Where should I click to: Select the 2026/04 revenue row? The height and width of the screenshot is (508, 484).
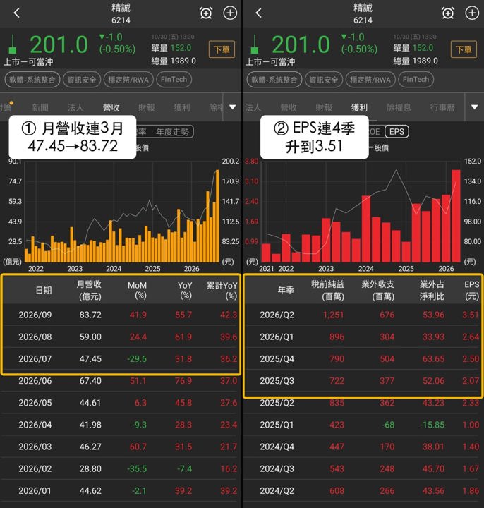[x=121, y=425]
